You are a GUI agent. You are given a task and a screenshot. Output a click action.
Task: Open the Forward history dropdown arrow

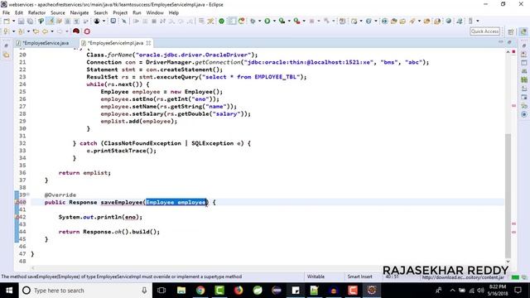pyautogui.click(x=67, y=31)
